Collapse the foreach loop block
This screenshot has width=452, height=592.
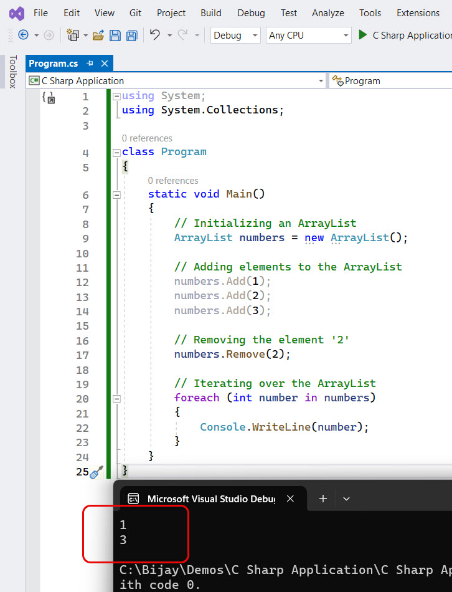(117, 398)
